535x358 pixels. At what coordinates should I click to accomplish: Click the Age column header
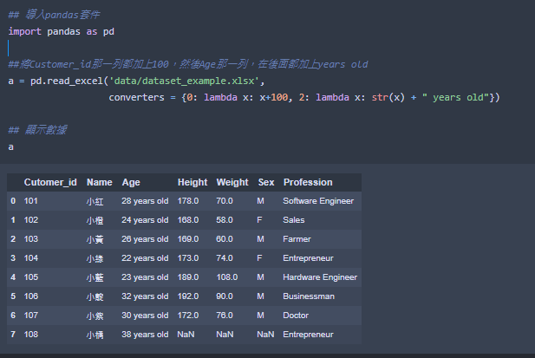pyautogui.click(x=131, y=182)
